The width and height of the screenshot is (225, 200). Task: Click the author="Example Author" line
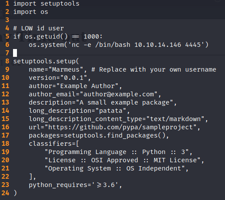tap(75, 86)
